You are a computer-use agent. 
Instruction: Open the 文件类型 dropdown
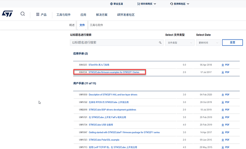point(180,43)
